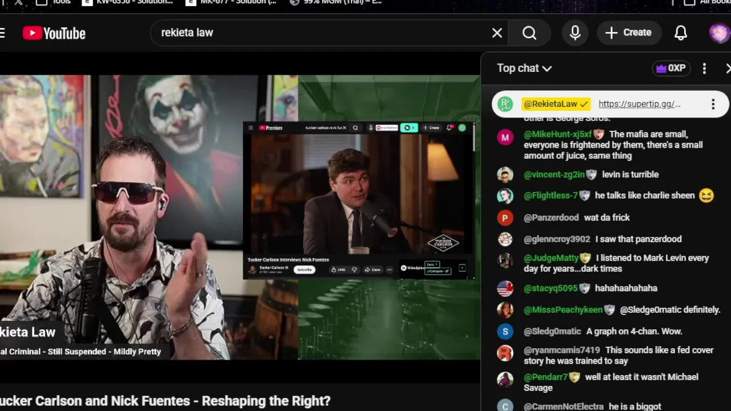Click MikeHunt-xj5xf's red M avatar
The height and width of the screenshot is (411, 731).
pos(505,138)
